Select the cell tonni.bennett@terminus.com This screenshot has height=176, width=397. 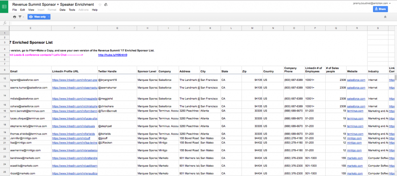coord(30,111)
